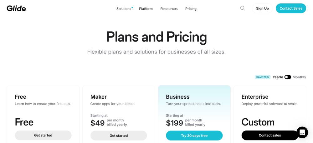Click the Glide logo
Image resolution: width=313 pixels, height=143 pixels.
pos(16,8)
